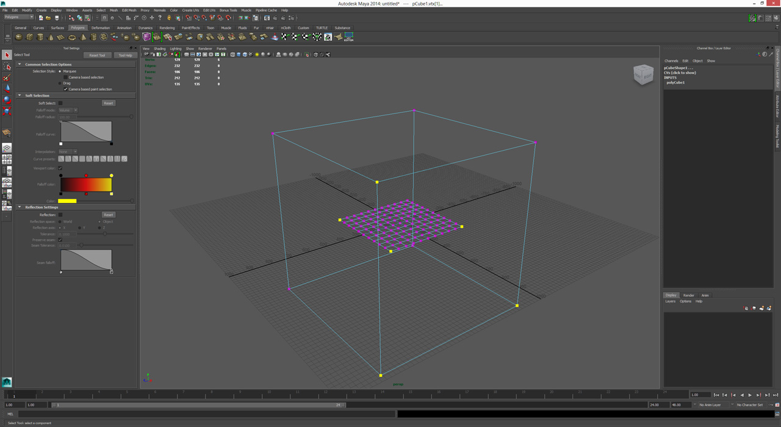Open the Edit Mesh menu
The height and width of the screenshot is (427, 781).
pyautogui.click(x=129, y=10)
